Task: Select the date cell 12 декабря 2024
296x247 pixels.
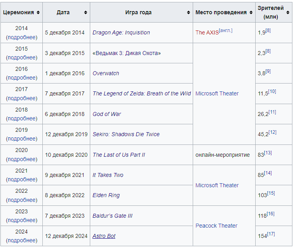Action: (66, 236)
